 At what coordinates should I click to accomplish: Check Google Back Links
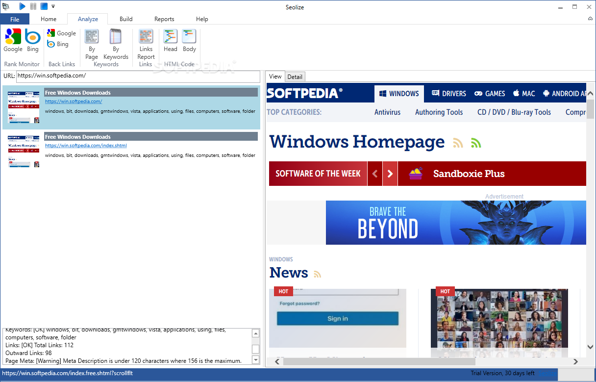[x=61, y=33]
